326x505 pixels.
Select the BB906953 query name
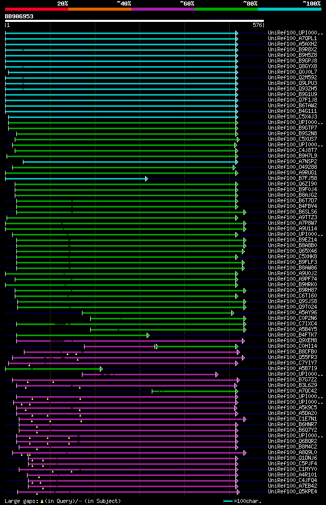(19, 16)
